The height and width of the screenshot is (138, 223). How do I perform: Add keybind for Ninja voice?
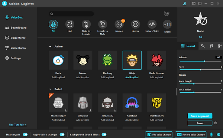click(132, 77)
